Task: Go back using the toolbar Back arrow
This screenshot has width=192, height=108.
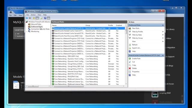Action: [27, 18]
